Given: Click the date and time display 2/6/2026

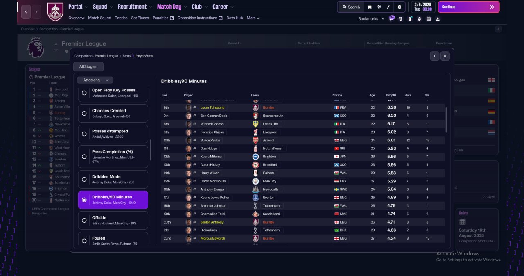Looking at the screenshot, I should (423, 7).
